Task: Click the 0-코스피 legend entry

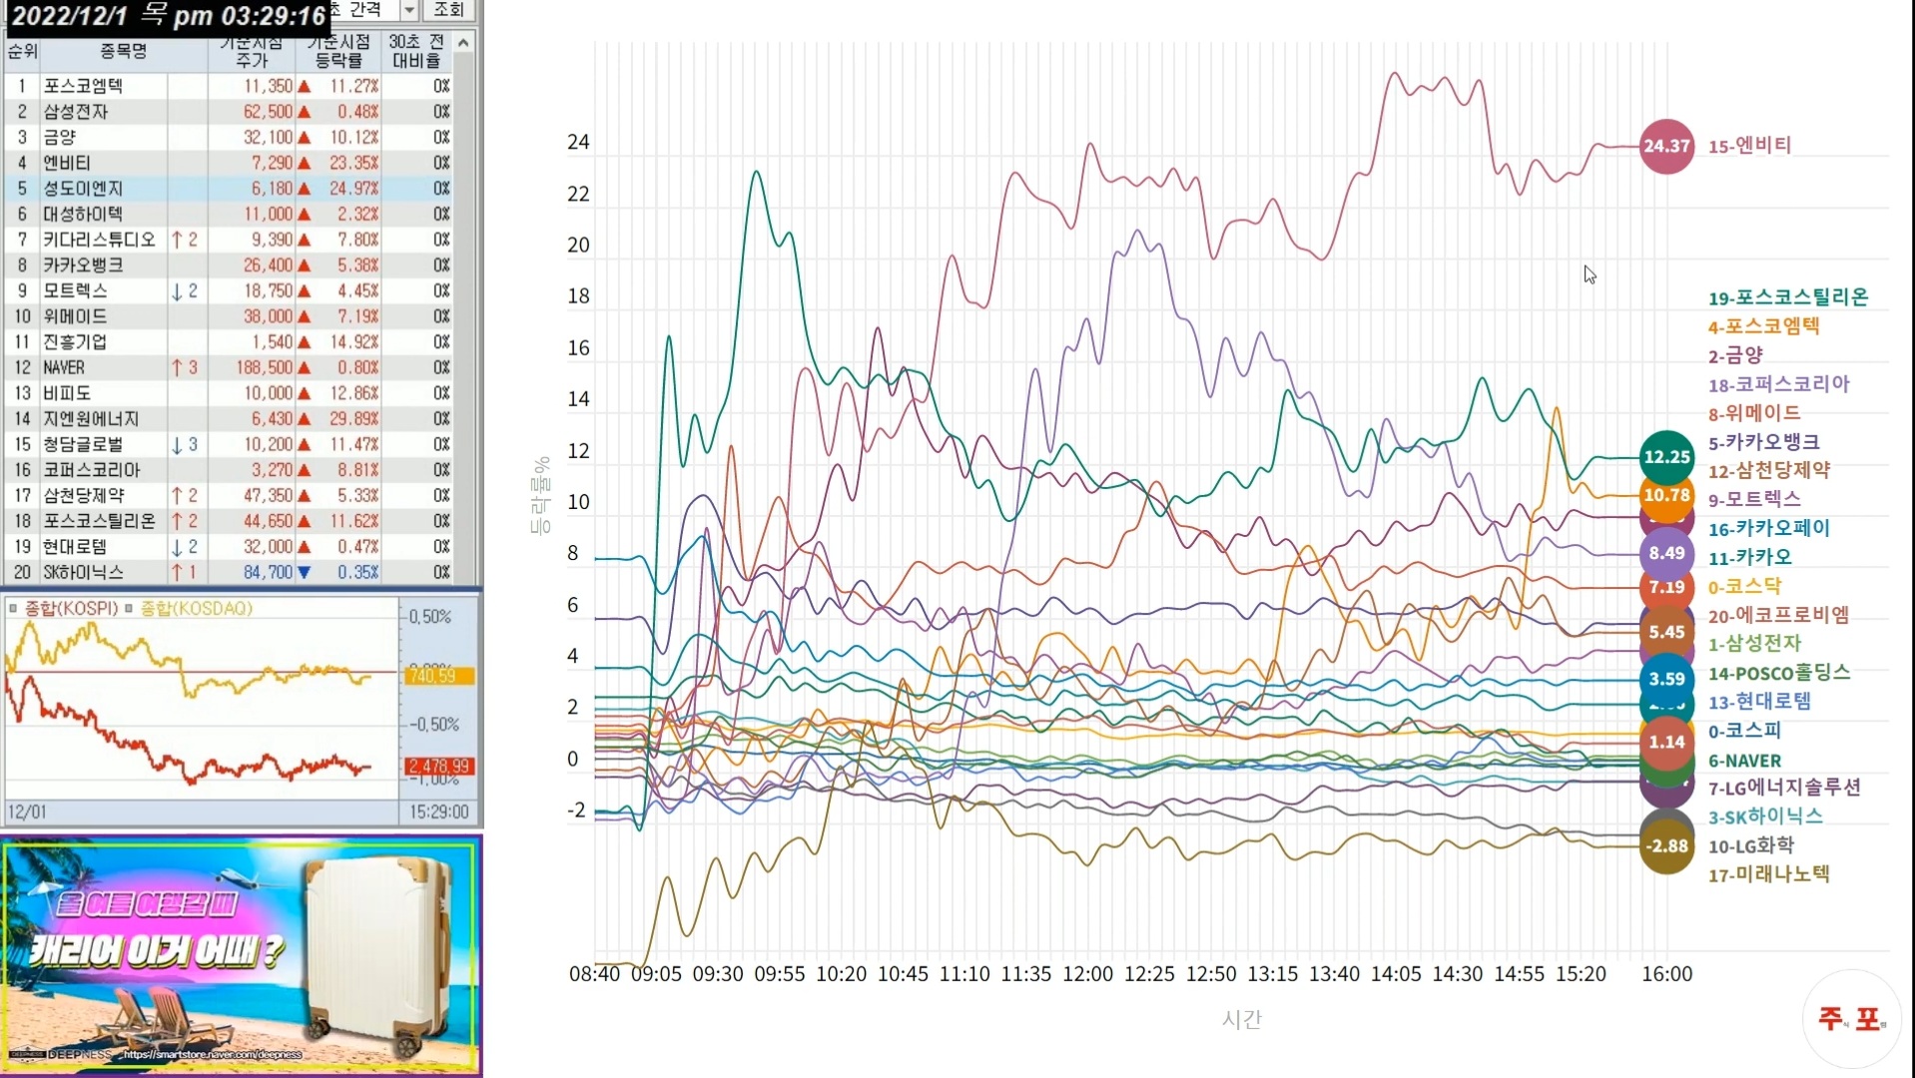Action: [1744, 731]
